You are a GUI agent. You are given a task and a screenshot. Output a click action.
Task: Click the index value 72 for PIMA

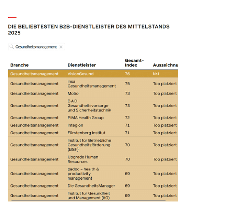pos(127,117)
